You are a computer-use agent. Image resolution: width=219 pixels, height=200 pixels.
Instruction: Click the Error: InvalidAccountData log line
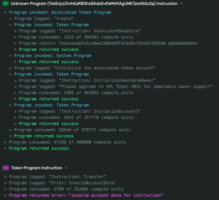click(x=62, y=183)
